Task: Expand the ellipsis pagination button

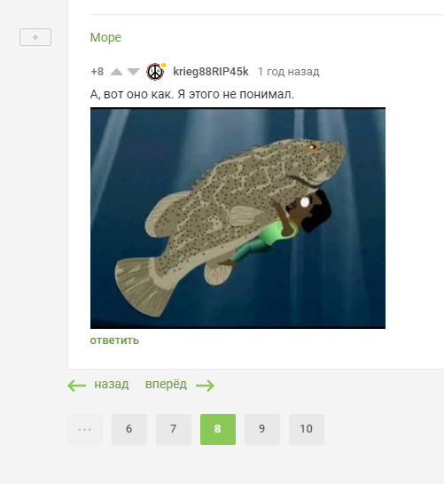Action: [85, 429]
